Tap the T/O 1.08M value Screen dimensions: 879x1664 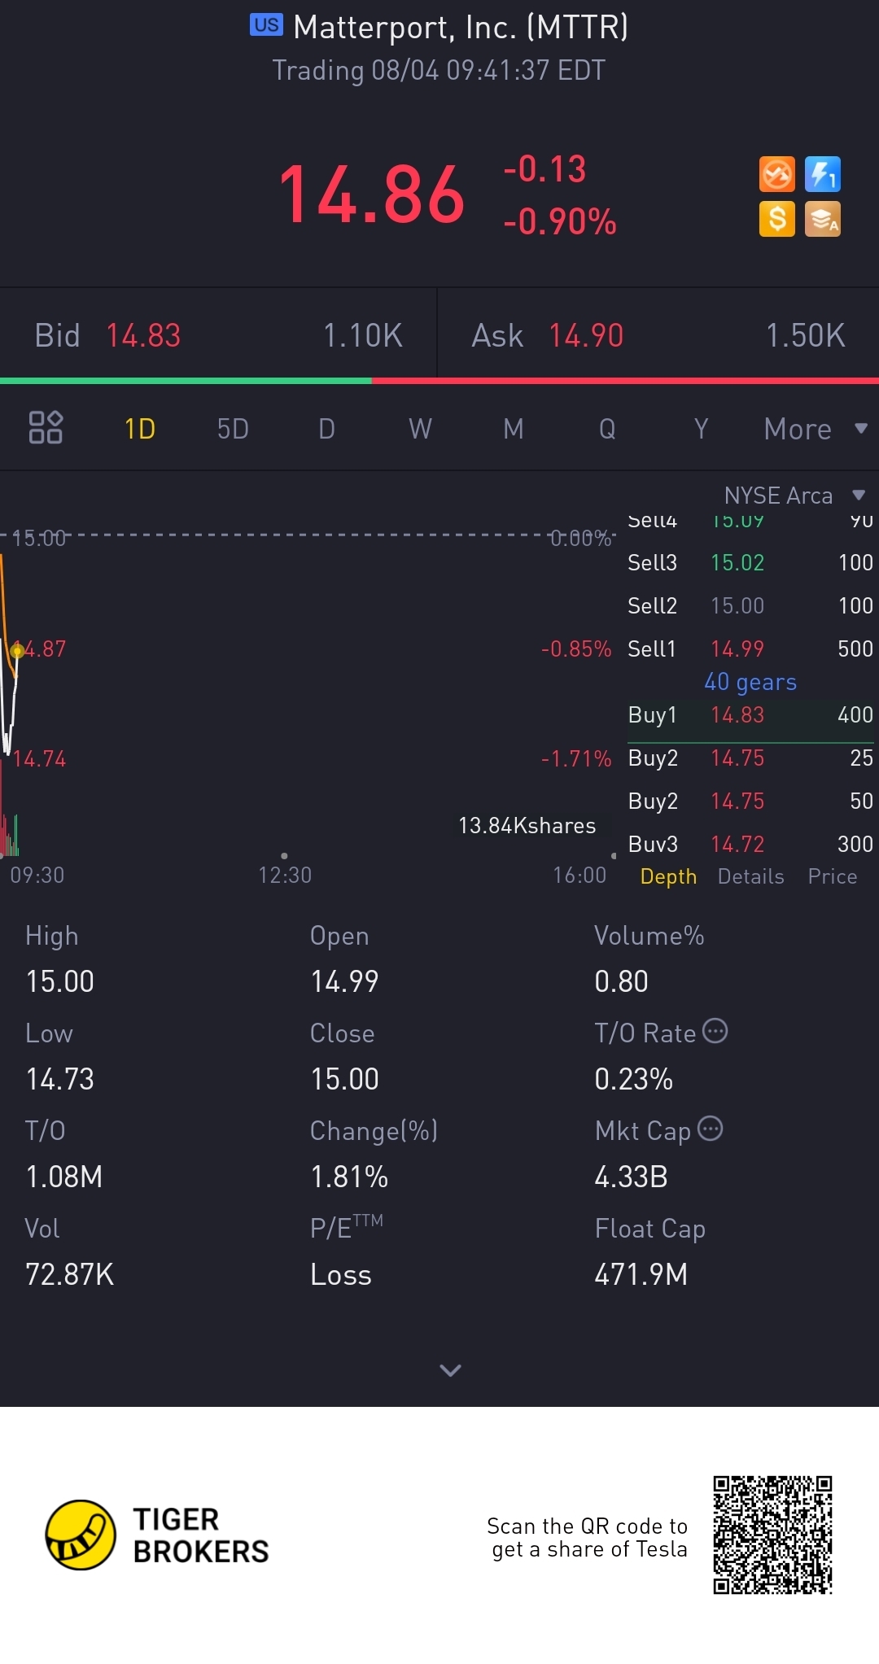click(x=63, y=1177)
